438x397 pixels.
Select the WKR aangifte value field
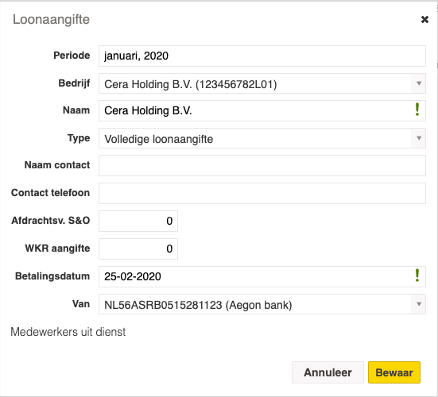tap(138, 249)
